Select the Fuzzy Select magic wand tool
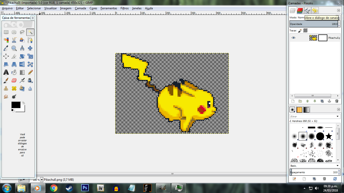Viewport: 344px width, 193px height. (30, 32)
